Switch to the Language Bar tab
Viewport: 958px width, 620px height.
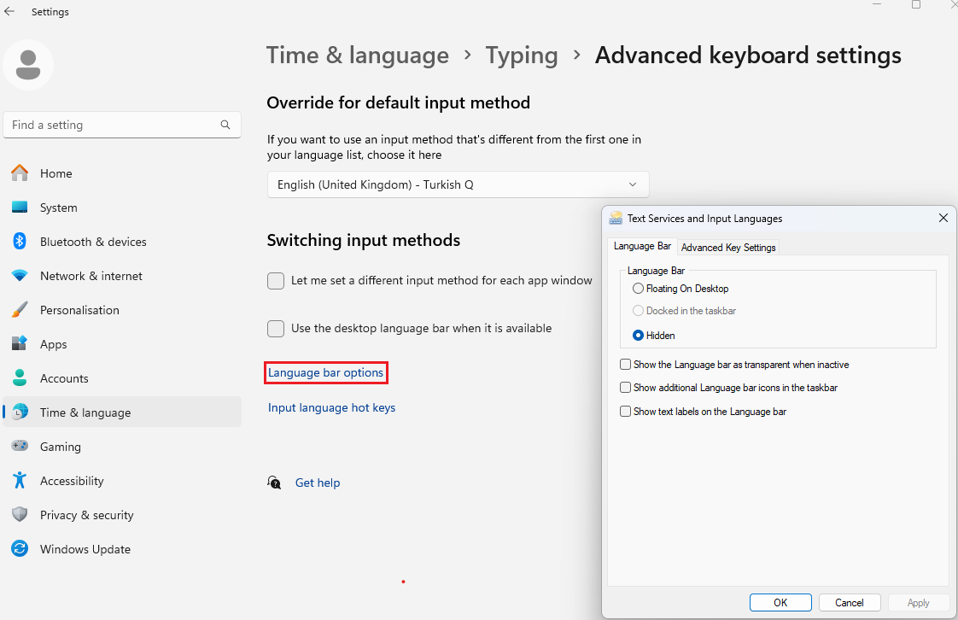[642, 246]
